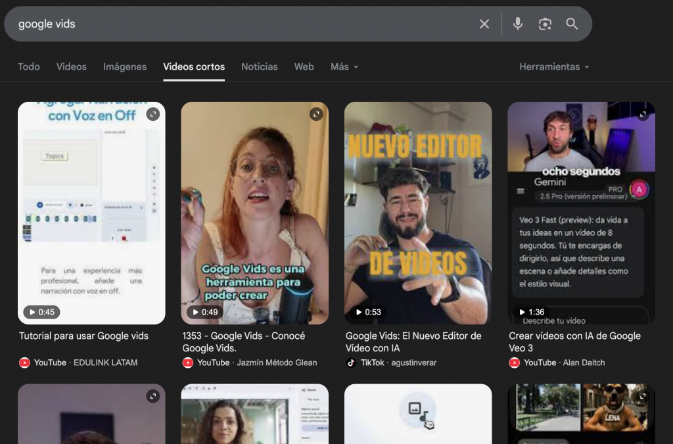The width and height of the screenshot is (673, 444).
Task: Select the Noticias tab
Action: pyautogui.click(x=259, y=67)
